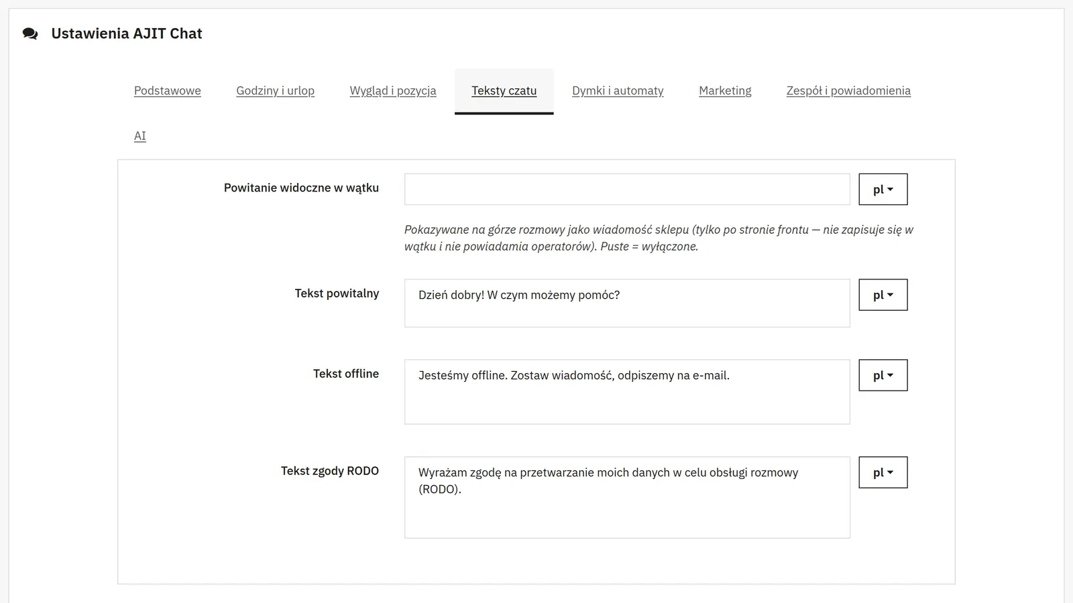The width and height of the screenshot is (1073, 603).
Task: Open the Zespół i powiadomienia tab
Action: click(x=848, y=90)
